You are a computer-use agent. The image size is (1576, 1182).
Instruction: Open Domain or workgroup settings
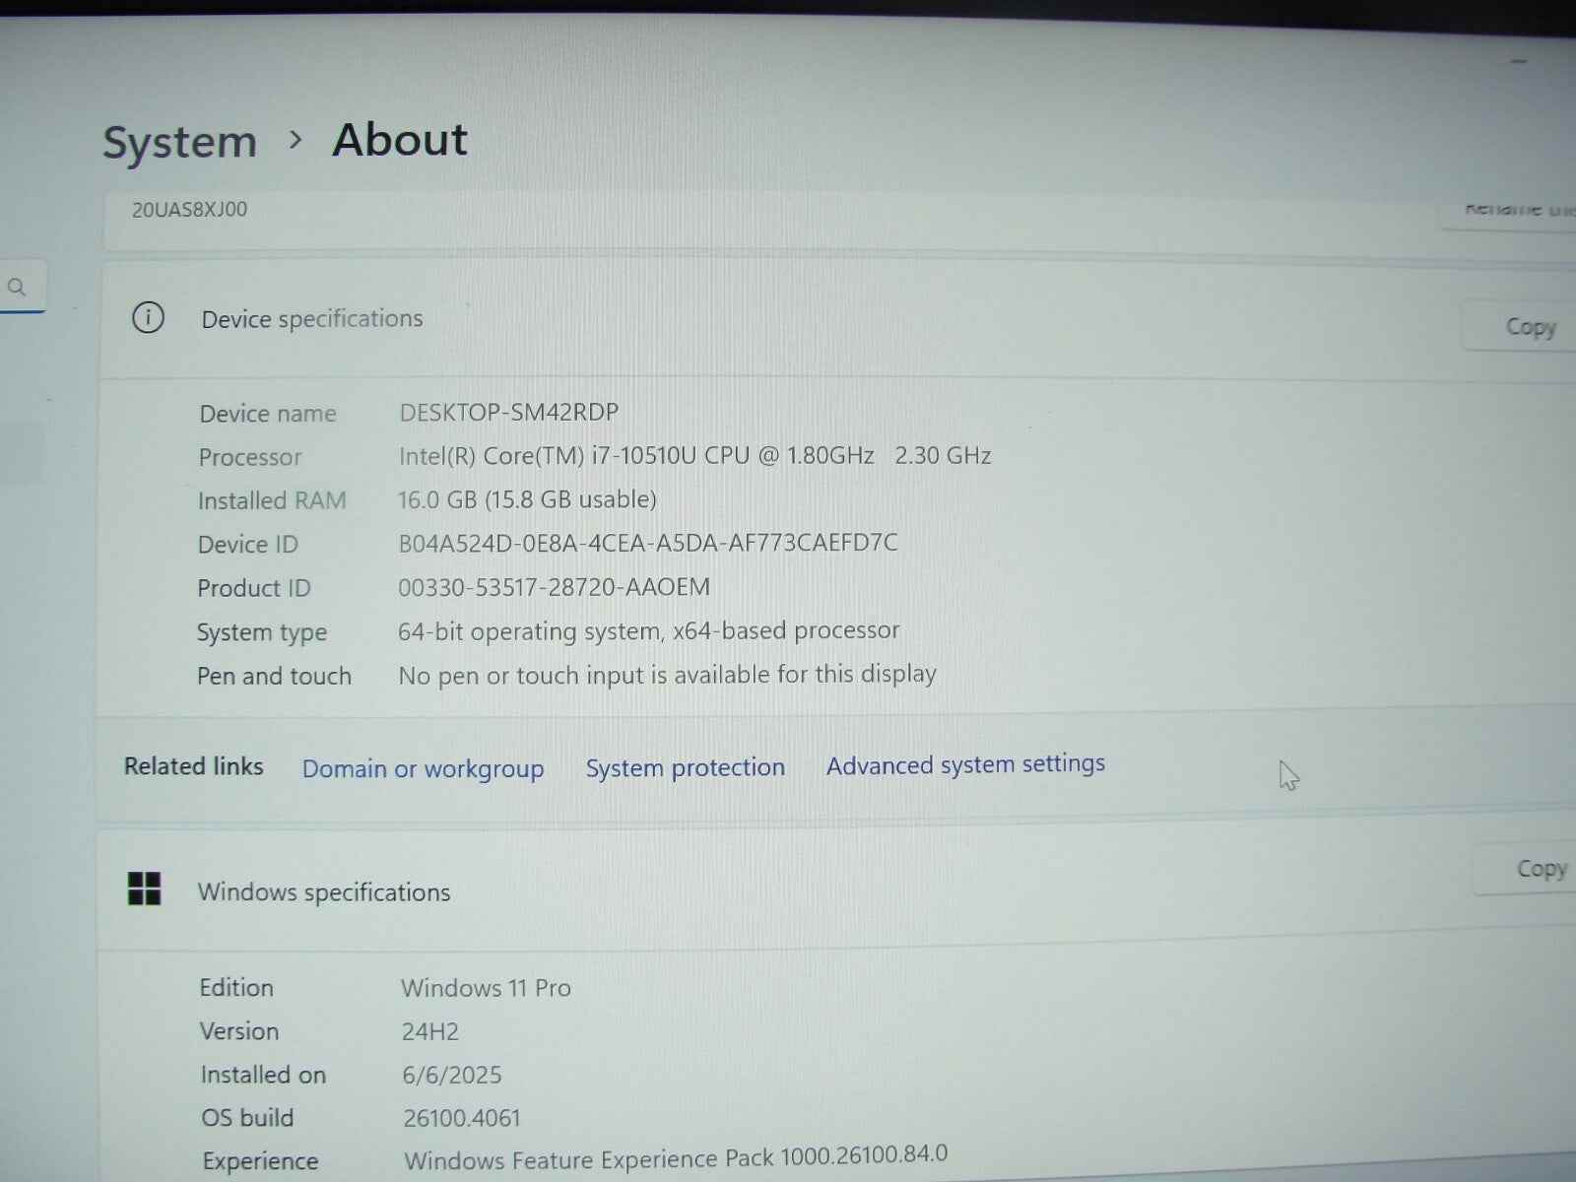tap(424, 768)
